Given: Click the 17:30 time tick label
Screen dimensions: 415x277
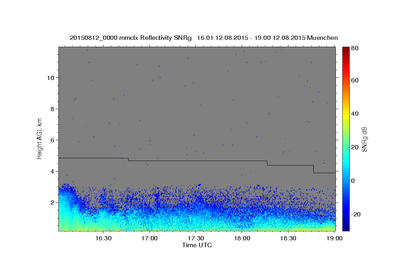Looking at the screenshot, I should pos(196,238).
